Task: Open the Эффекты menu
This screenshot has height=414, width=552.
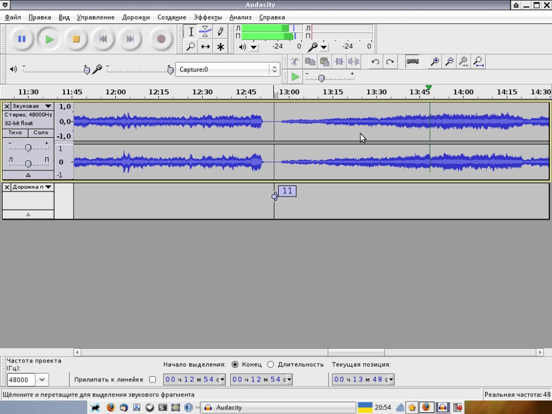Action: (x=208, y=17)
